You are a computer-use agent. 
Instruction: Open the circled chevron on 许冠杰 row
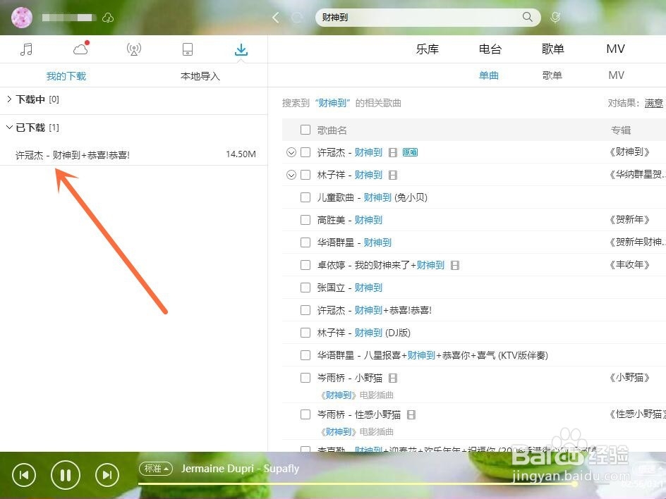click(x=291, y=152)
